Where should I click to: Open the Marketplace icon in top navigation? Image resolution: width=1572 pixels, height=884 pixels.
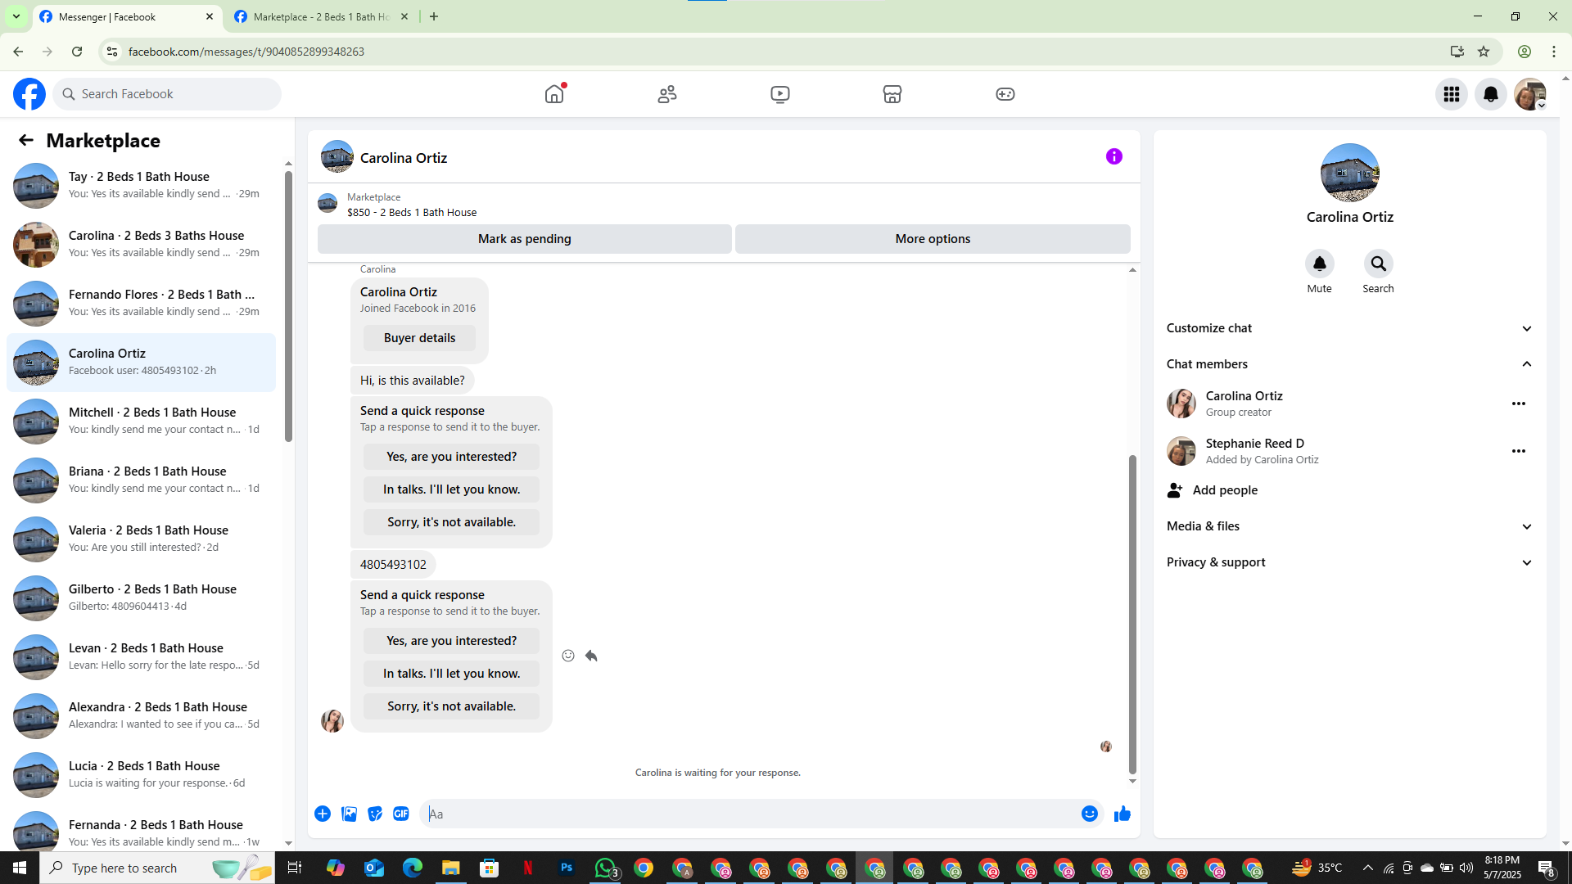892,94
